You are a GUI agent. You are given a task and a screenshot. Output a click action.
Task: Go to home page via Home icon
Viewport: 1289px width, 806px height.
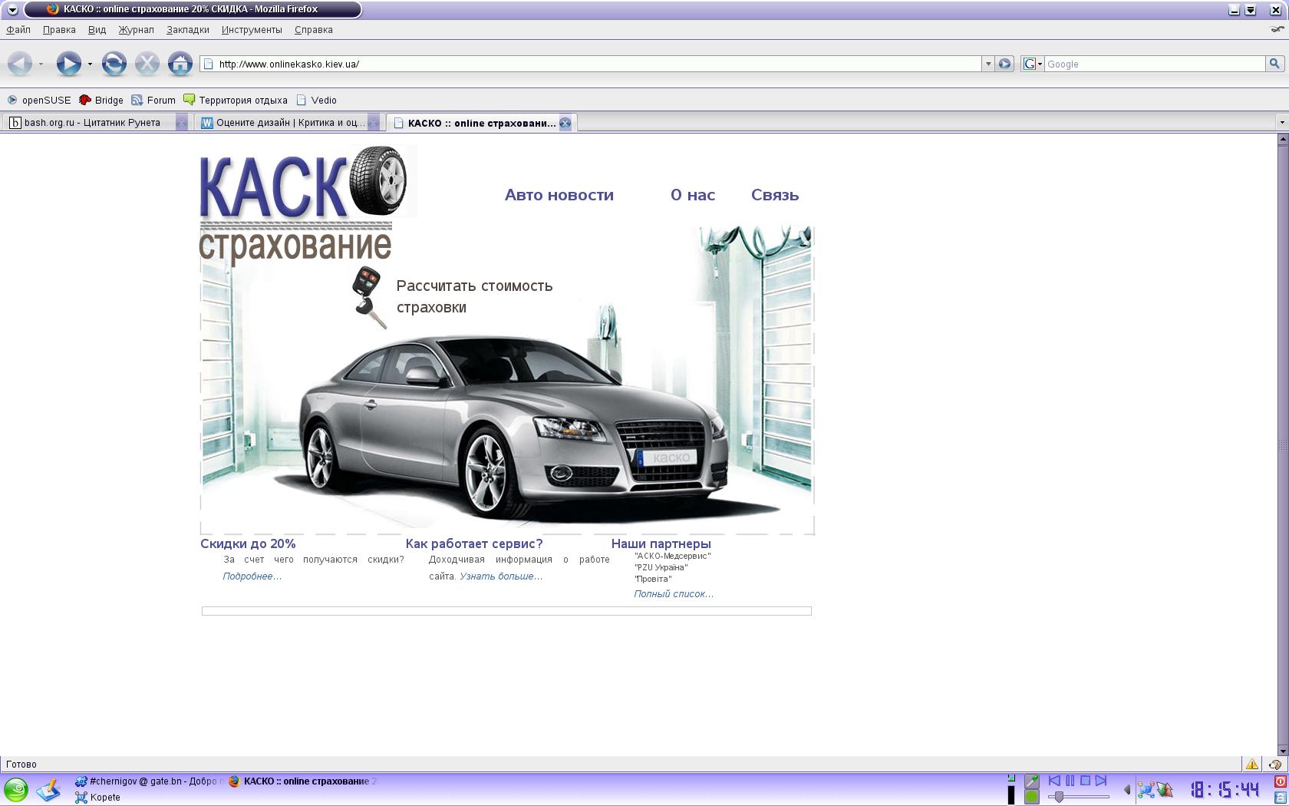point(180,64)
